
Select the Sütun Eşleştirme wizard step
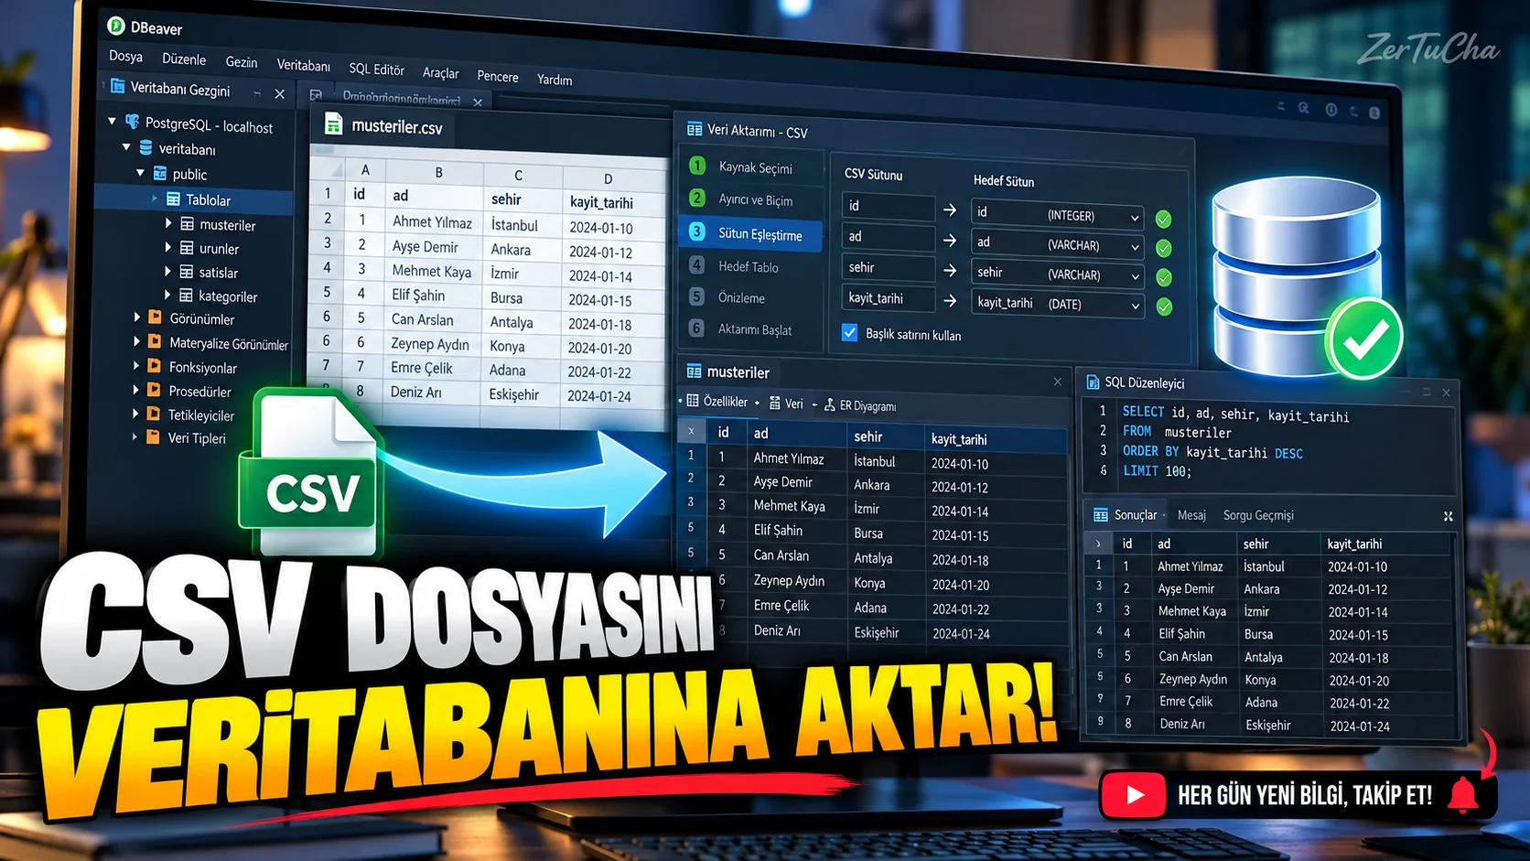point(751,233)
